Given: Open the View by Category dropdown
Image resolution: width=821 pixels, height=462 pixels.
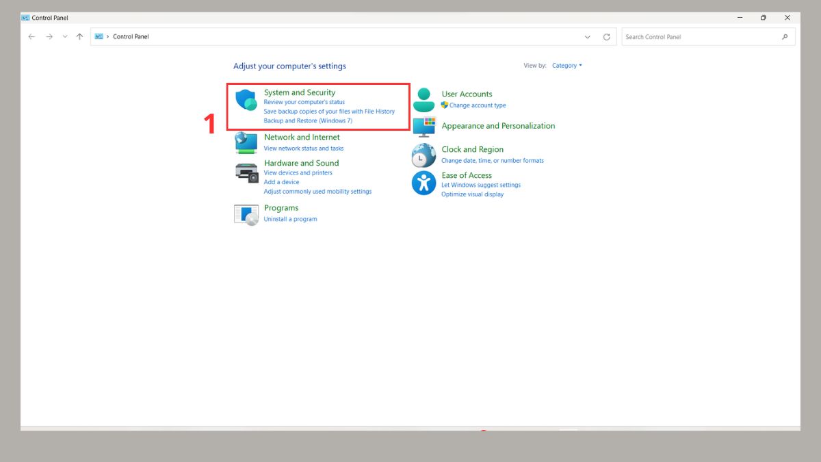Looking at the screenshot, I should [566, 66].
